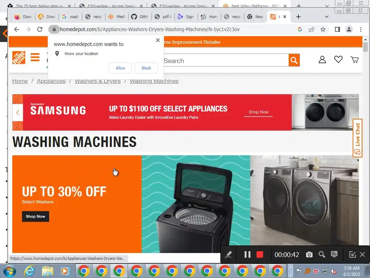The width and height of the screenshot is (370, 278).
Task: Click the previous arrow on the Samsung banner
Action: pos(18,113)
